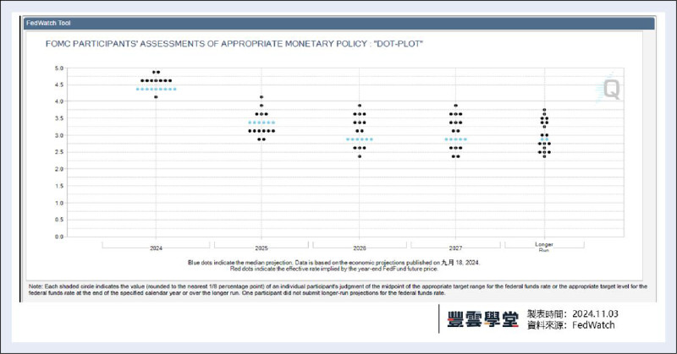Click the lowest single black dot for 2024
677x354 pixels.
click(x=156, y=97)
